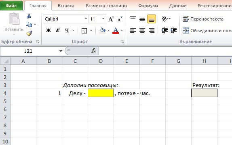
Task: Expand the font color palette arrow
Action: [x=122, y=31]
